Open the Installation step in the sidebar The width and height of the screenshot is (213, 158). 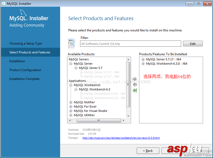[17, 61]
